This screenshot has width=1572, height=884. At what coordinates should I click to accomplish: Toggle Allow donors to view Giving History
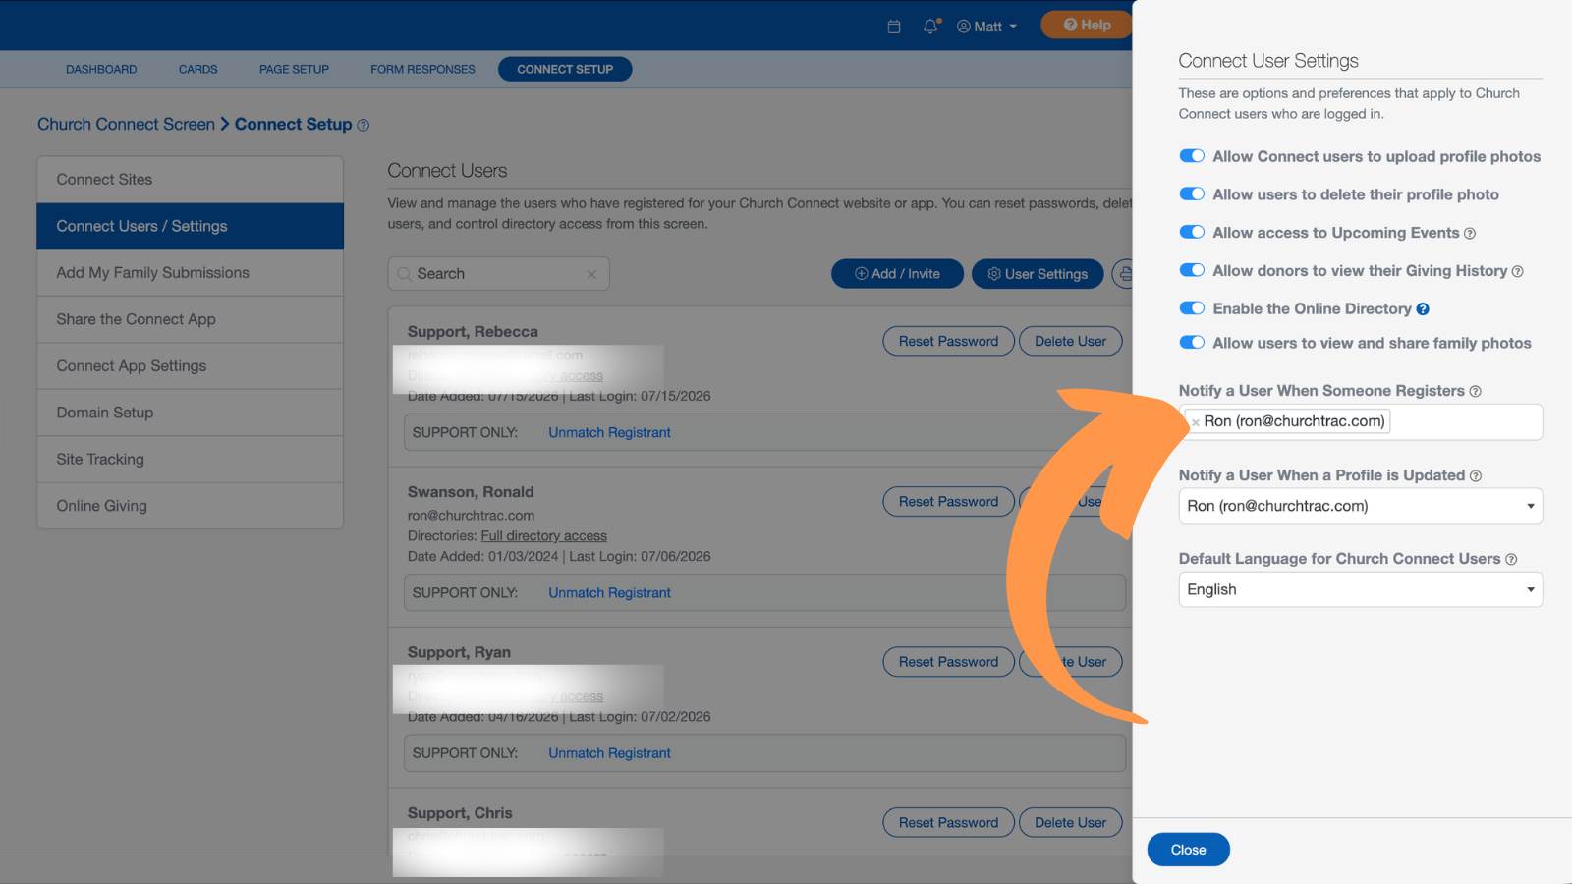pos(1192,270)
